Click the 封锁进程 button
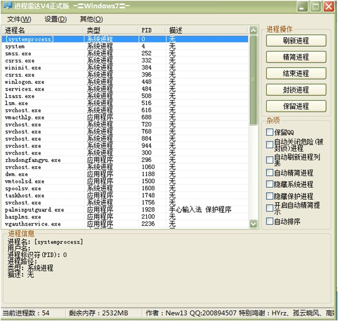This screenshot has width=338, height=321. 296,90
